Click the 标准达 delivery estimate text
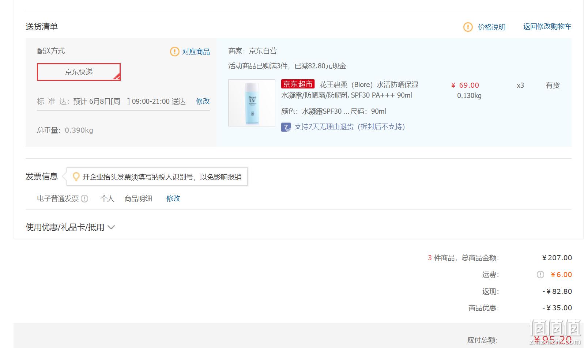Image resolution: width=584 pixels, height=348 pixels. [x=111, y=101]
